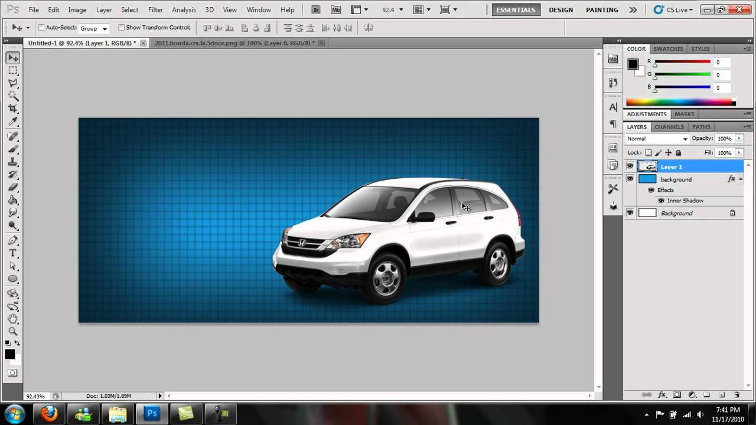
Task: Switch to the Essentials workspace
Action: [x=516, y=10]
